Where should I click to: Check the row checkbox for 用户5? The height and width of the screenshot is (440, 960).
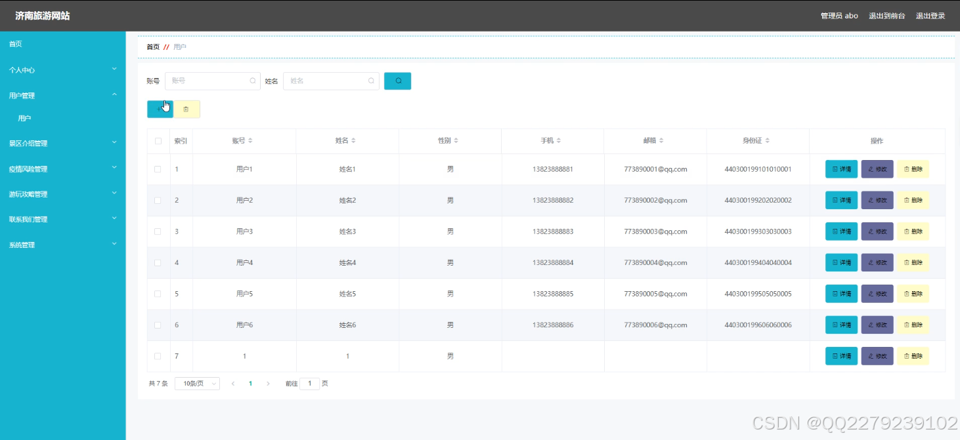click(x=158, y=294)
